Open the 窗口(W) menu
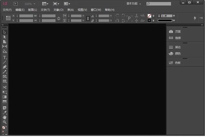The width and height of the screenshot is (205, 137). click(96, 10)
